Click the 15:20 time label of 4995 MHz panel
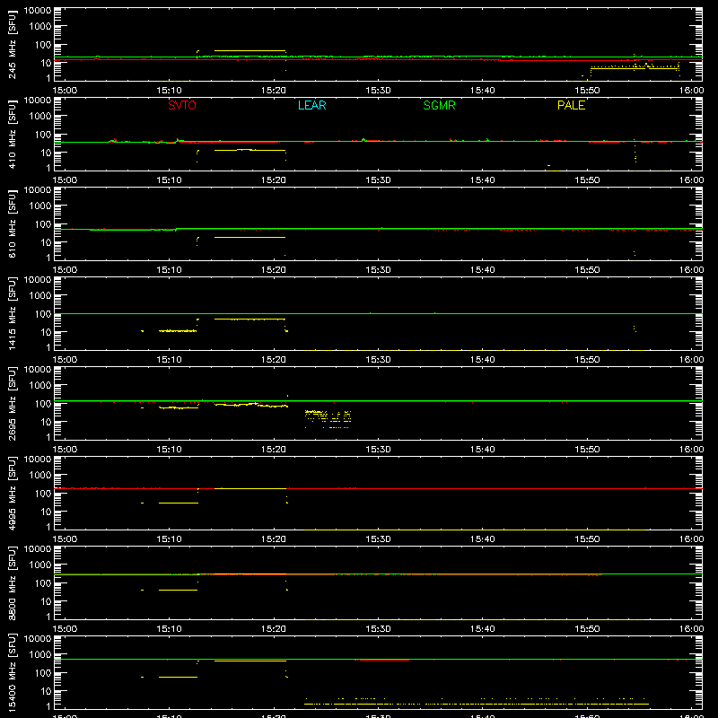 coord(274,539)
